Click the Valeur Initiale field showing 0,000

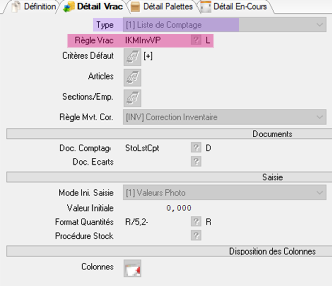point(179,208)
